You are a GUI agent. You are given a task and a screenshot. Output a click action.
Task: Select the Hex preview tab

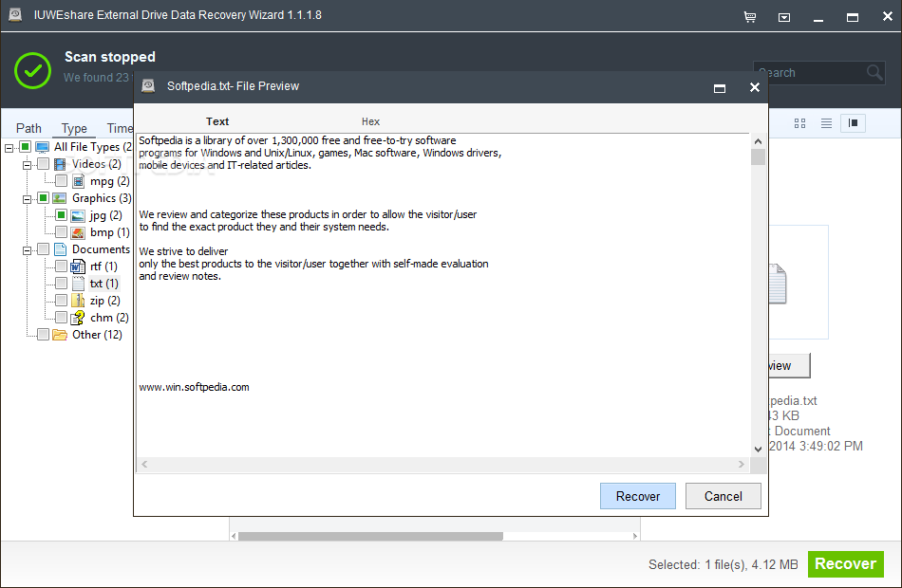[370, 121]
